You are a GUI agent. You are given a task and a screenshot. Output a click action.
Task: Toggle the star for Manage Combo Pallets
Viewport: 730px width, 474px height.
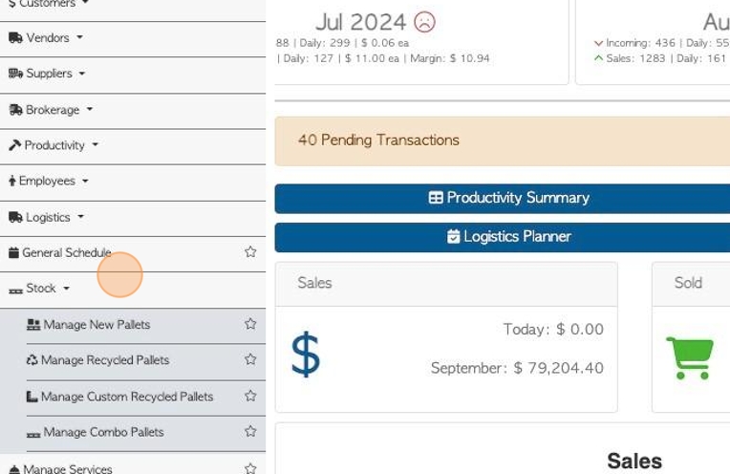250,431
